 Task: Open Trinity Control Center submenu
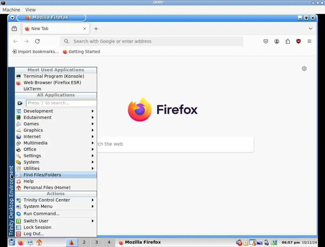[x=56, y=200]
